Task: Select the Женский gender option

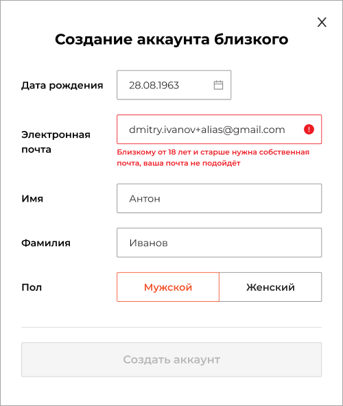Action: pyautogui.click(x=270, y=287)
